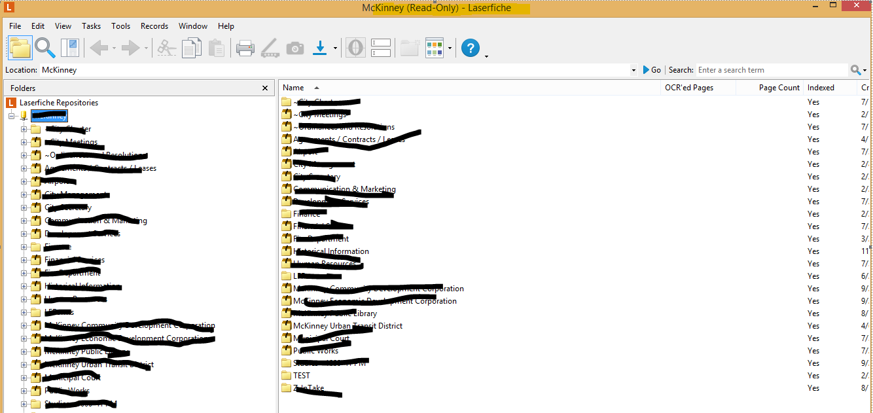Collapse the McKinney repository node in tree
Image resolution: width=873 pixels, height=413 pixels.
(x=11, y=116)
